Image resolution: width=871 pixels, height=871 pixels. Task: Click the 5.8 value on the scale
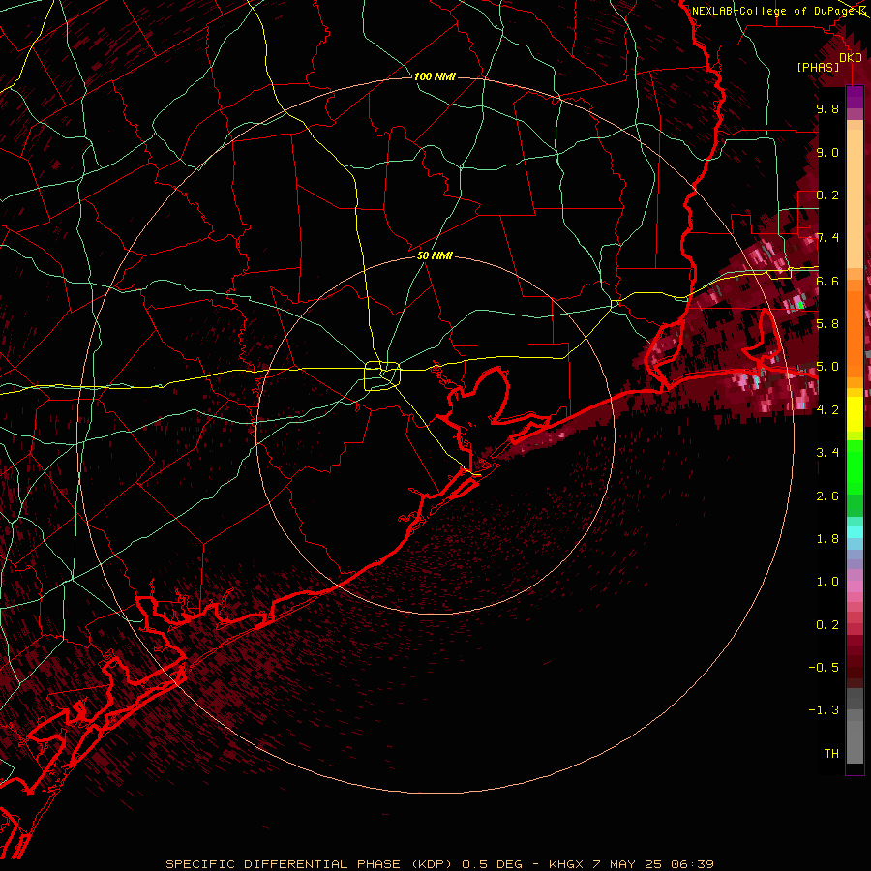(827, 324)
